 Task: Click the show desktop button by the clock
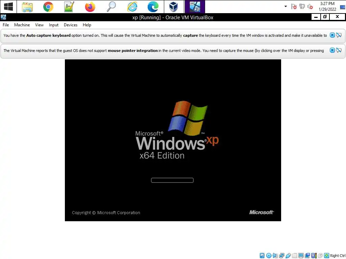point(343,7)
